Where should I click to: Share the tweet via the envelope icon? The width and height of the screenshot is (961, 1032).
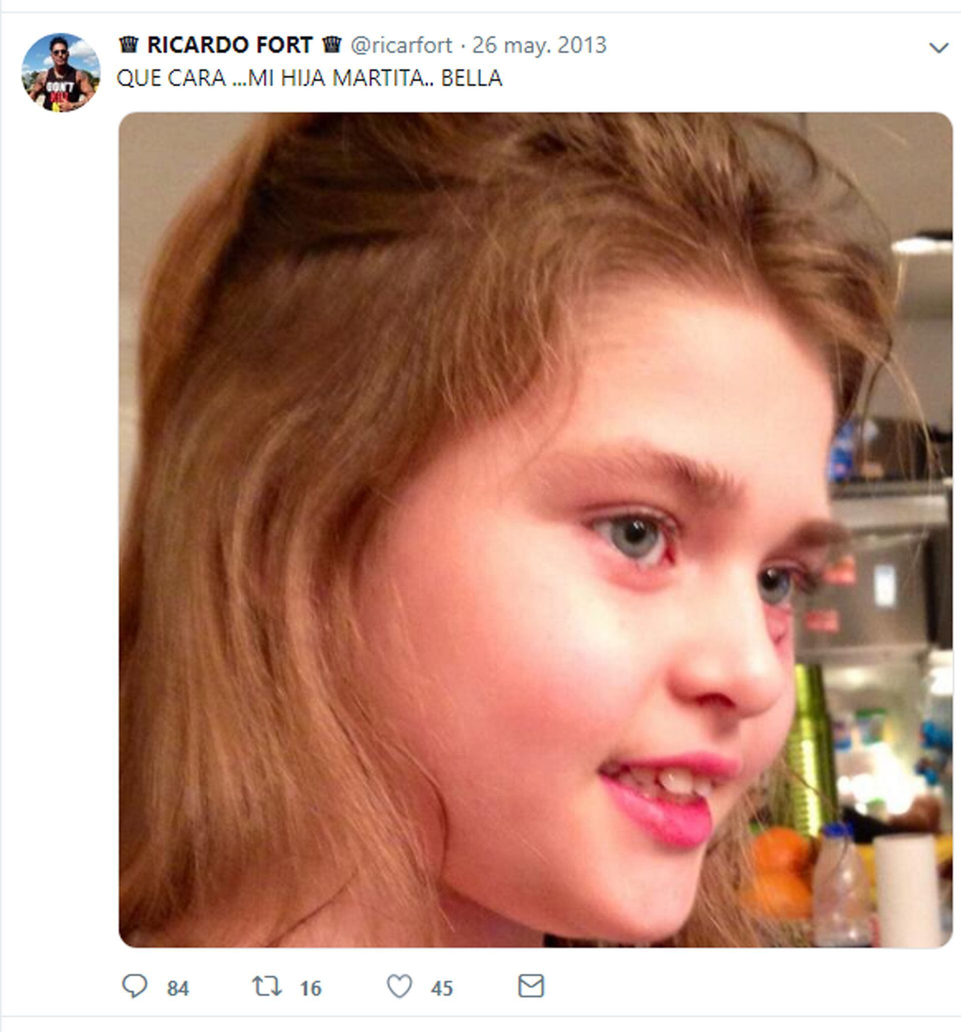531,986
